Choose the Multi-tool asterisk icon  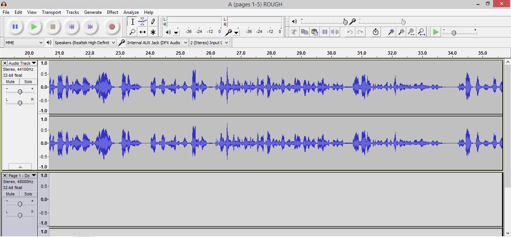153,32
